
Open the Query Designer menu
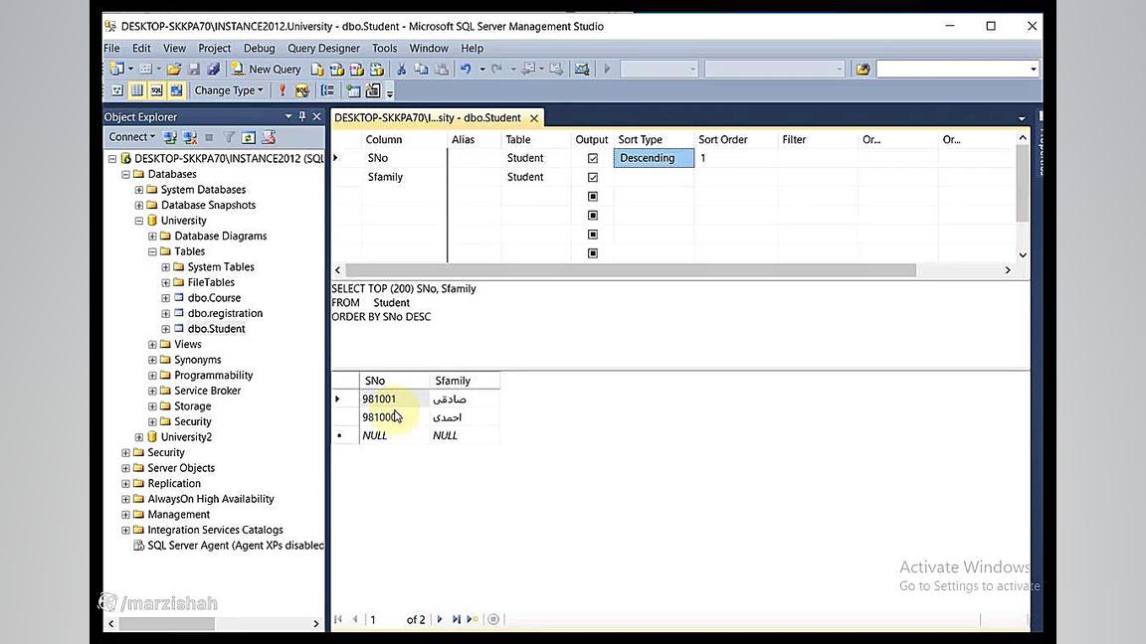click(323, 48)
